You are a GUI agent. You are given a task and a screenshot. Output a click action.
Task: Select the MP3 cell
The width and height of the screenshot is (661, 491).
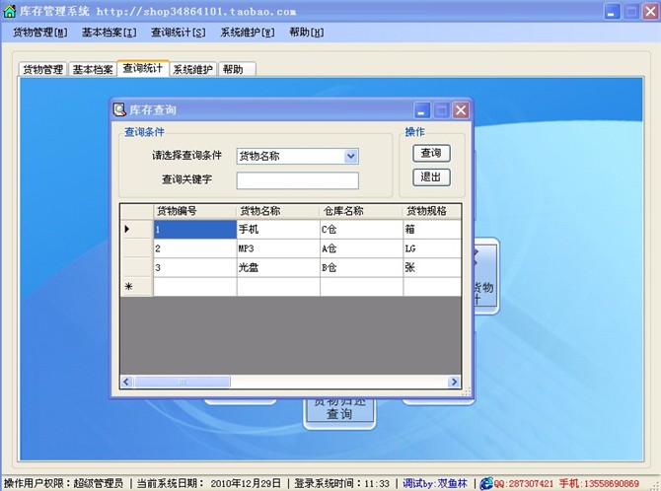point(278,248)
